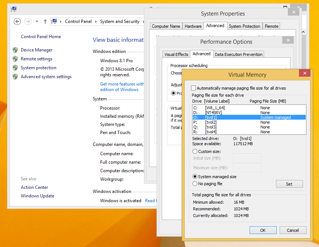319x247 pixels.
Task: Switch to the Data Execution Prevention tab
Action: click(x=239, y=54)
